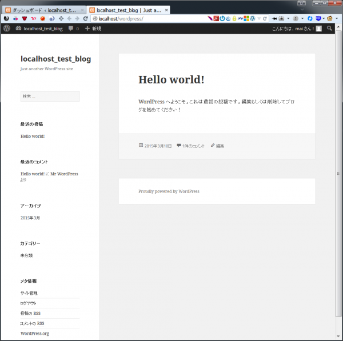Open the こんにちは、mai さん account menu
343x341 pixels.
pos(297,29)
